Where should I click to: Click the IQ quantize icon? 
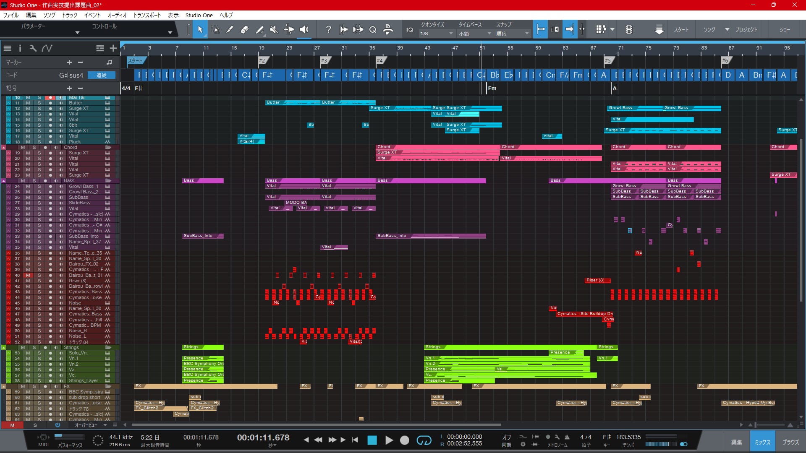point(409,29)
